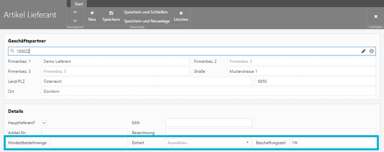Screen dimensions: 384x152
Task: Click Speichern und Schließen
Action: pyautogui.click(x=146, y=12)
